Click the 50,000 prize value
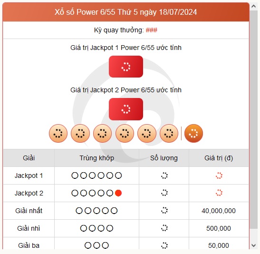The width and height of the screenshot is (260, 254). [219, 245]
